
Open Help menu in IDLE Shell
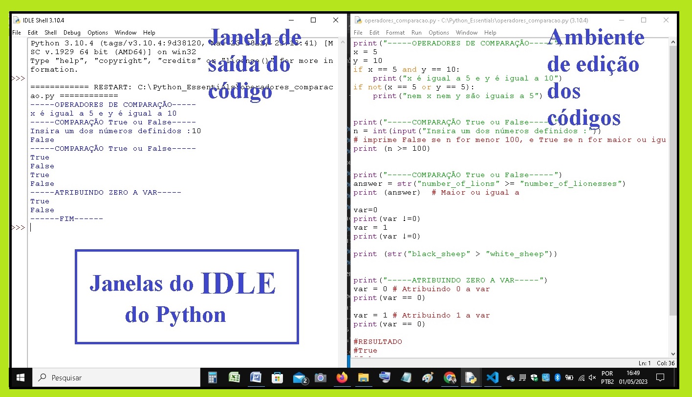coord(149,33)
